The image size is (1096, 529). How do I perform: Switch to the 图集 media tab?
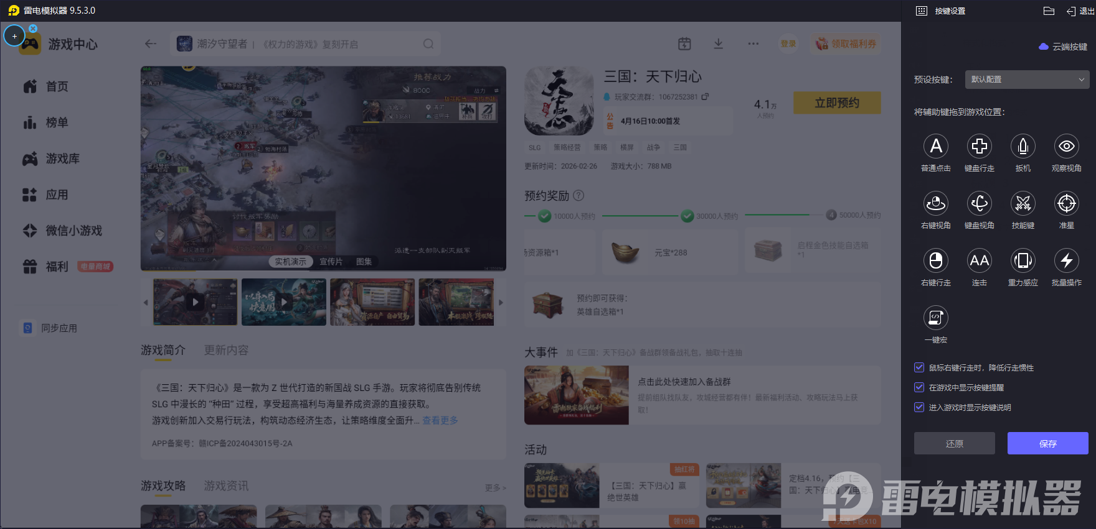tap(364, 262)
